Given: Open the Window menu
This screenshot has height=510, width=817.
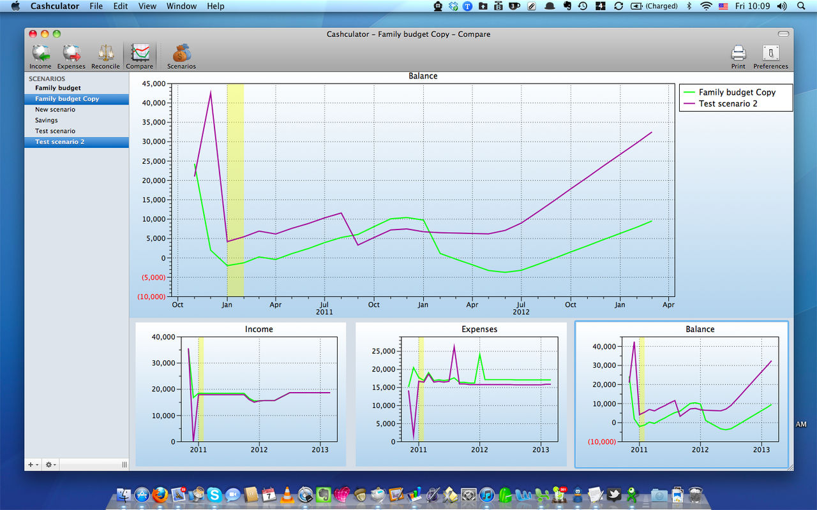Looking at the screenshot, I should [x=181, y=6].
